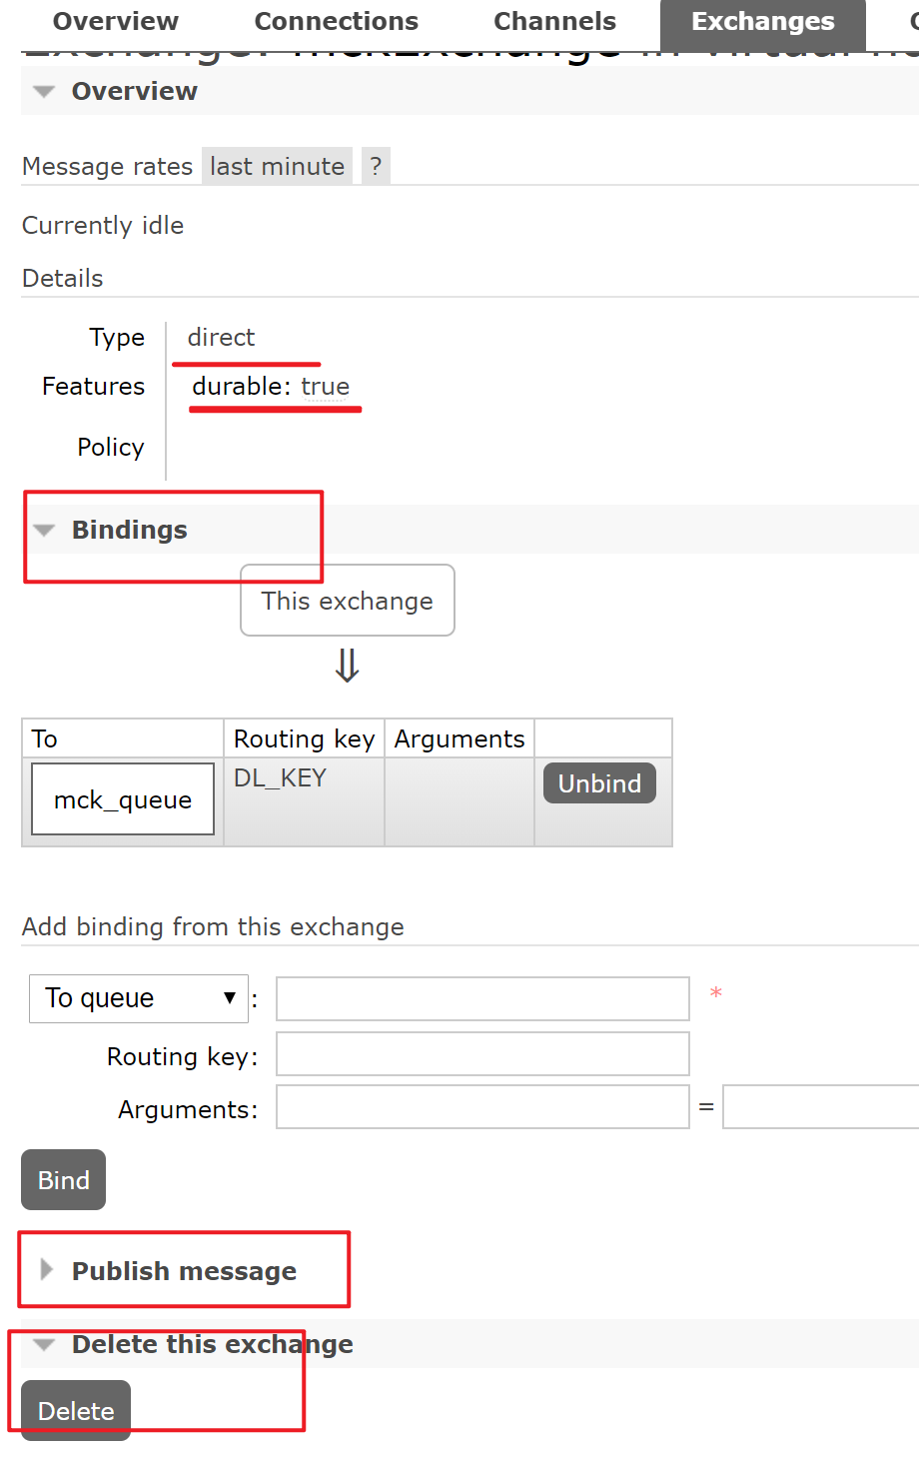Open the message rates help '?'
This screenshot has width=919, height=1466.
(376, 166)
